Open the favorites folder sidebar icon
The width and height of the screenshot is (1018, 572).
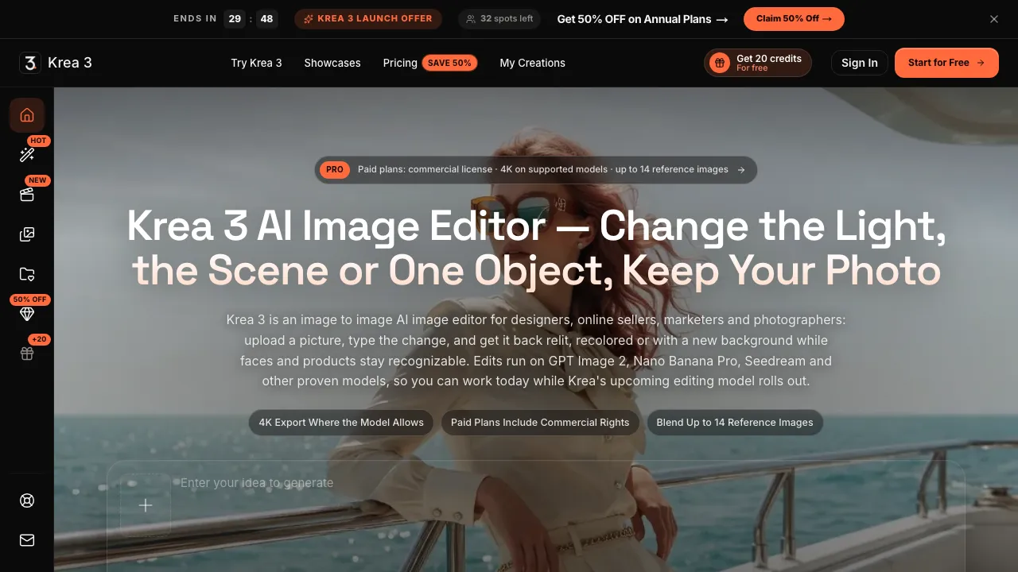pos(27,274)
